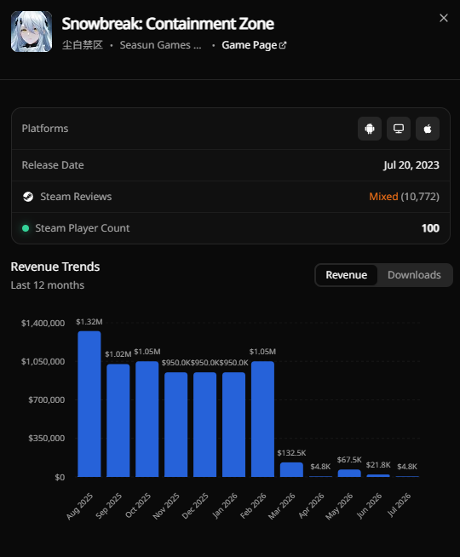Screen dimensions: 460x557
Task: Click the Seasun Games developer name
Action: pos(160,45)
